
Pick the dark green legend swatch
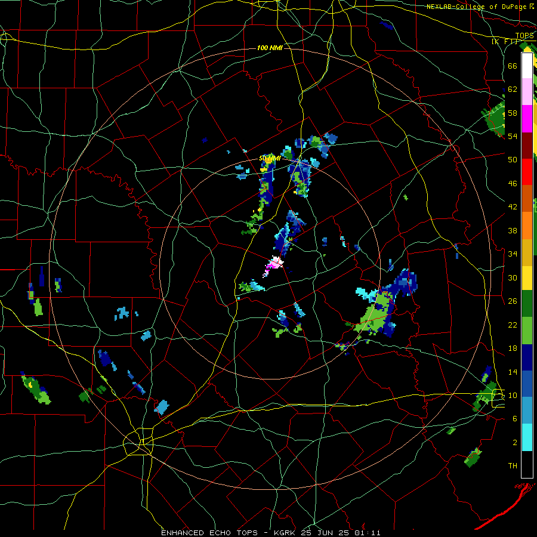pos(527,304)
